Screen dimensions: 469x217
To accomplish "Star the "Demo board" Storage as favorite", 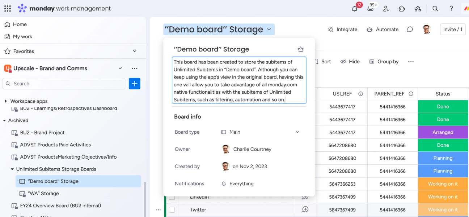I will click(x=300, y=49).
